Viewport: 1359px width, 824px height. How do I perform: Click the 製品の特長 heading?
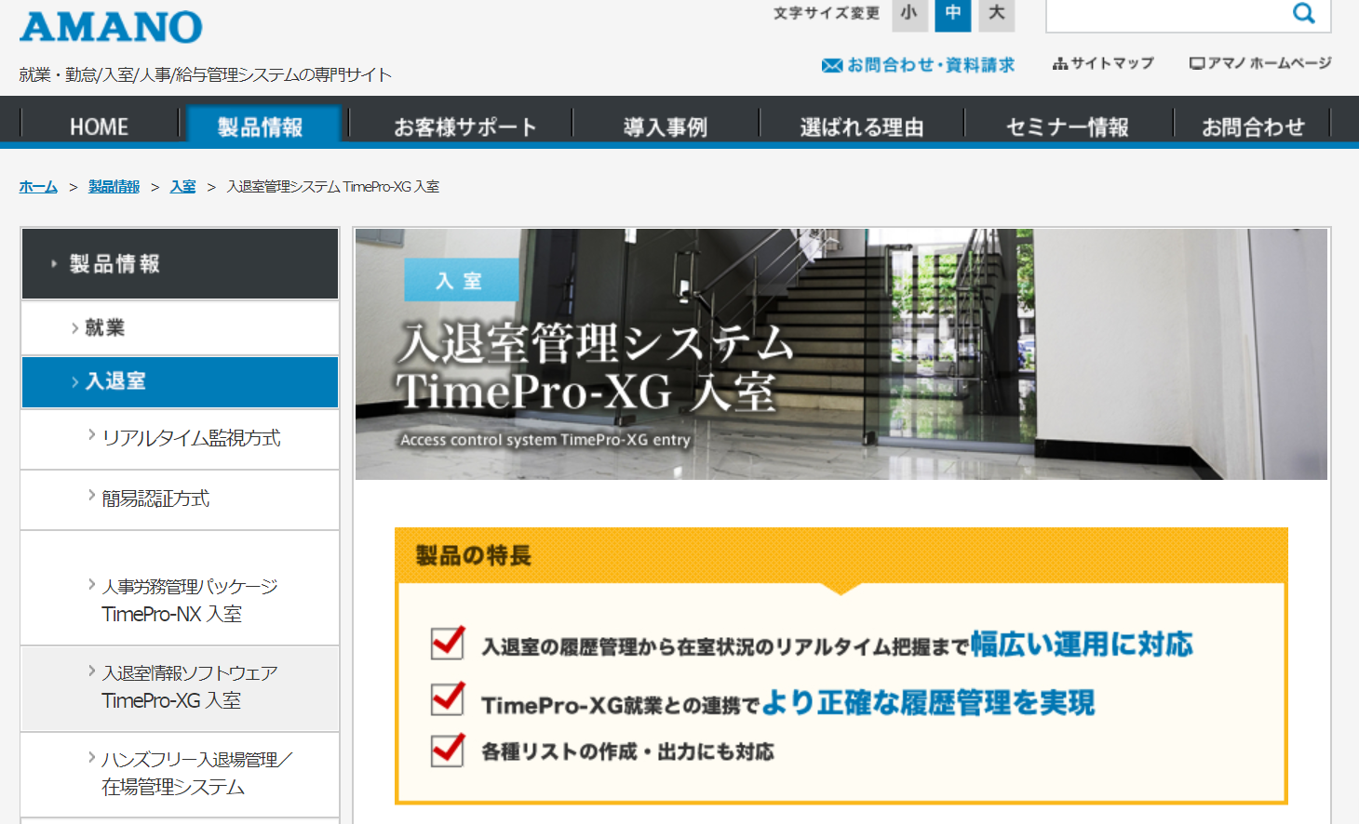tap(473, 556)
